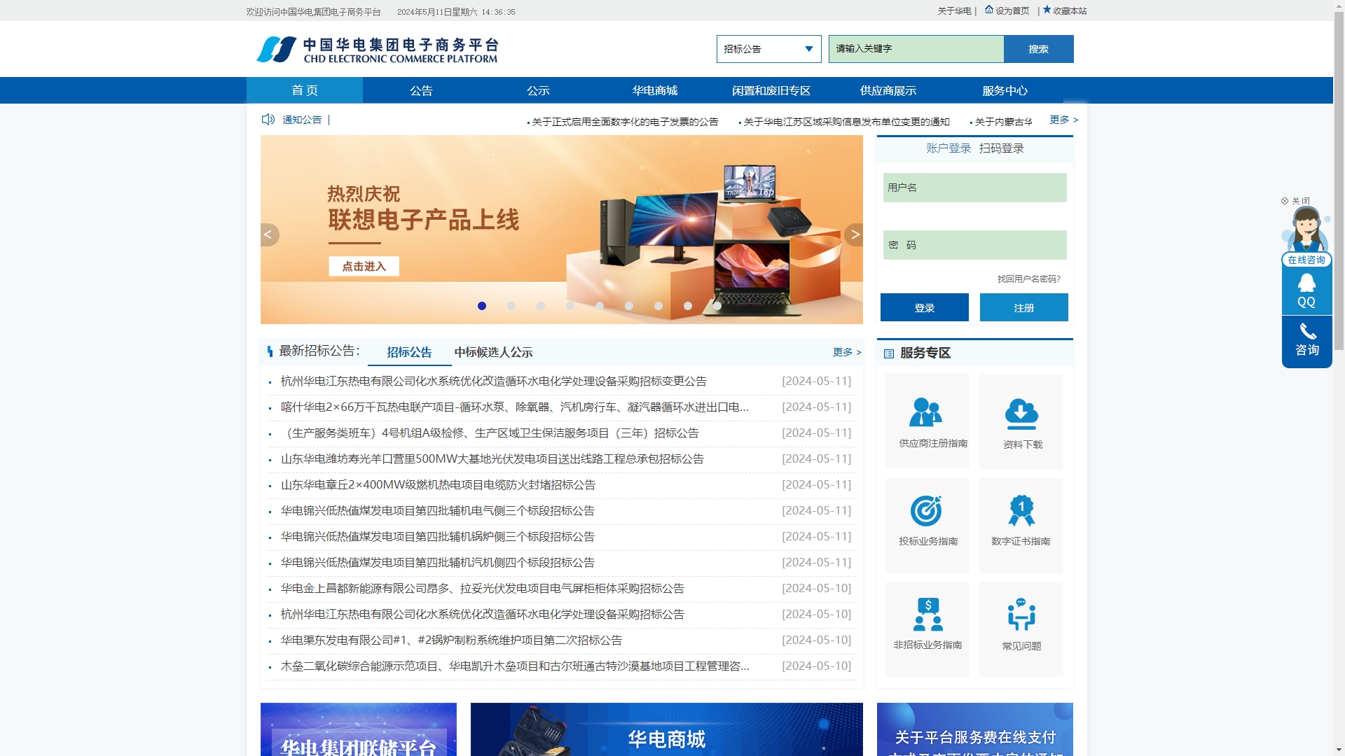Open the 服务中心 navigation menu
1345x756 pixels.
click(x=1005, y=90)
